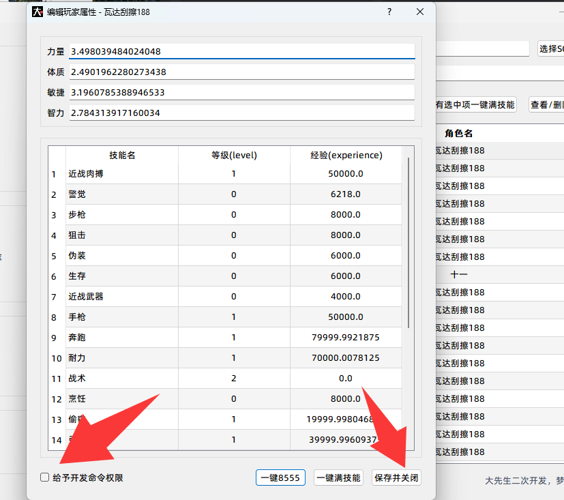Close the 编辑玩家属性 dialog
This screenshot has width=564, height=500.
(420, 12)
